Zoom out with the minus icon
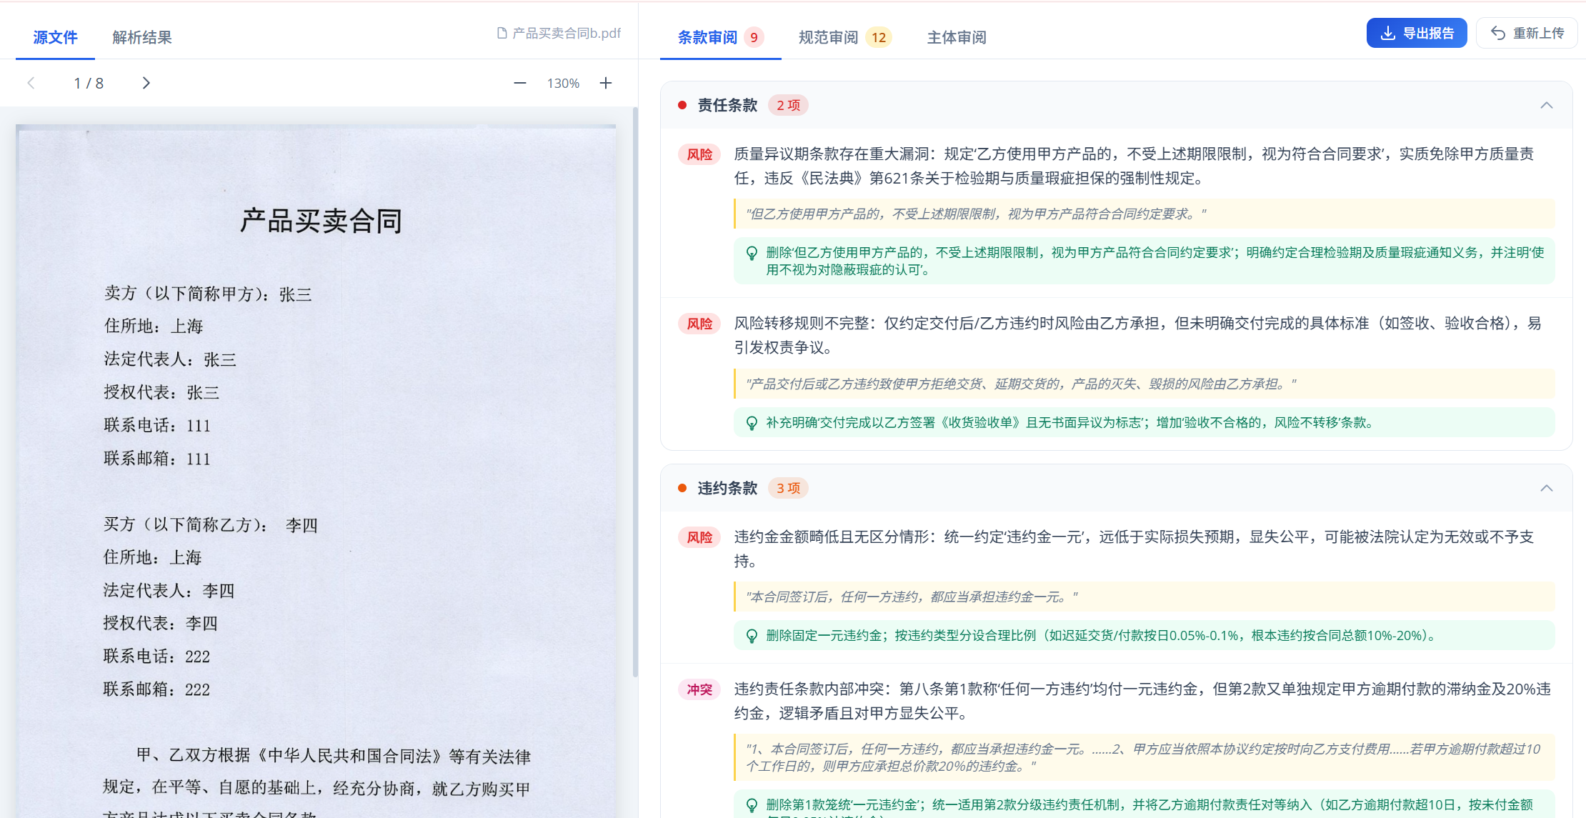Viewport: 1586px width, 818px height. point(520,83)
